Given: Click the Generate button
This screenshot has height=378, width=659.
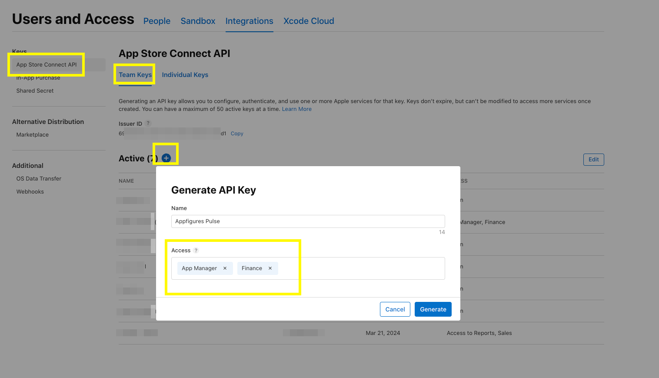Looking at the screenshot, I should point(433,309).
